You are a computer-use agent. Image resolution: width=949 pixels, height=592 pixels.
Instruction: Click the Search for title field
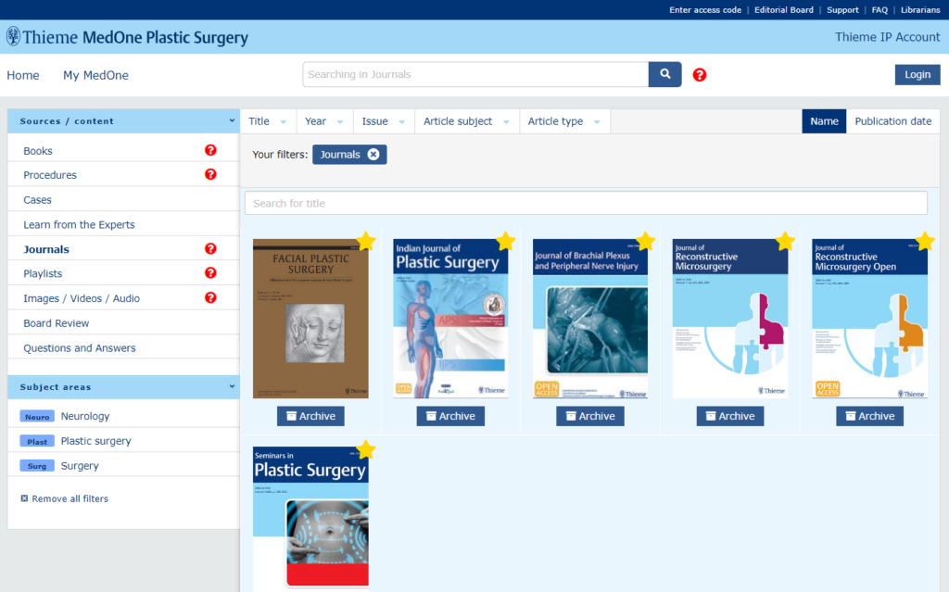(x=586, y=203)
